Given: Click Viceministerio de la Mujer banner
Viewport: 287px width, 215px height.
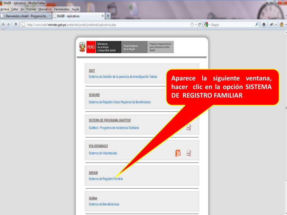Looking at the screenshot, I should [135, 47].
